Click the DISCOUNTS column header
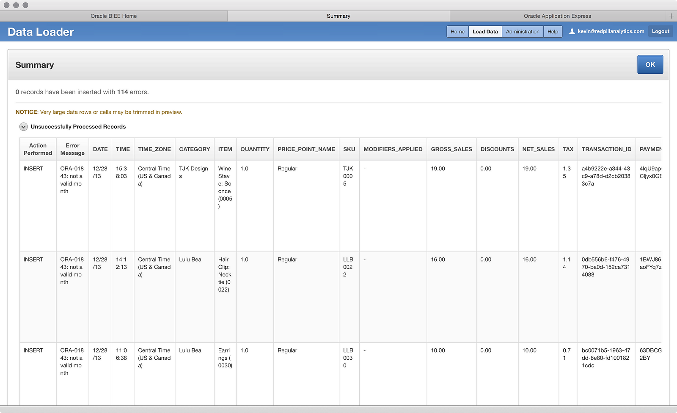The image size is (677, 413). [x=497, y=149]
